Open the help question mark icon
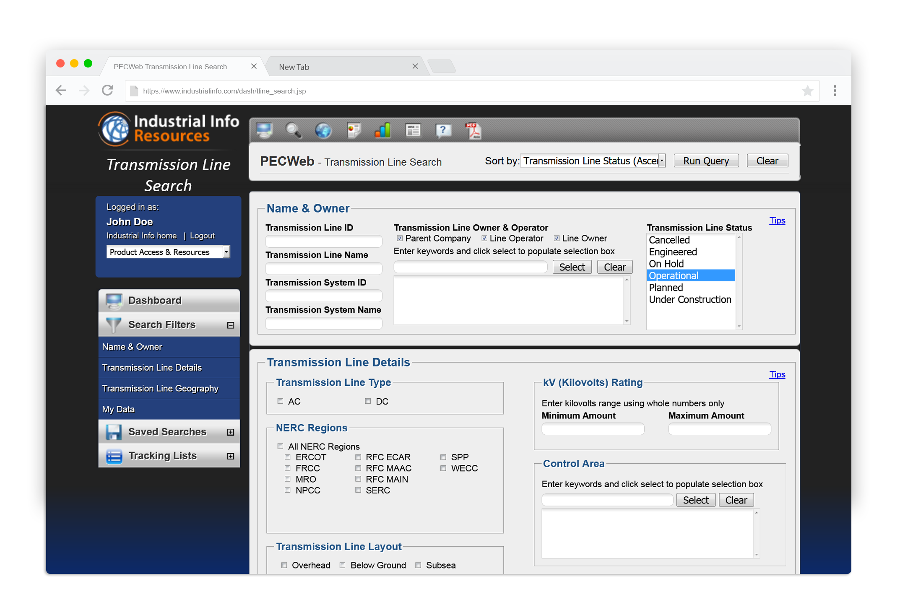This screenshot has height=610, width=900. tap(443, 131)
